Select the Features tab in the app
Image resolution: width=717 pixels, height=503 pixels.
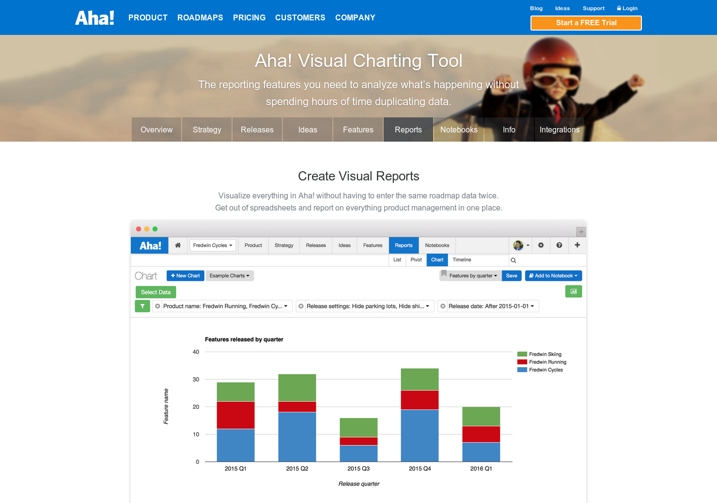tap(373, 245)
